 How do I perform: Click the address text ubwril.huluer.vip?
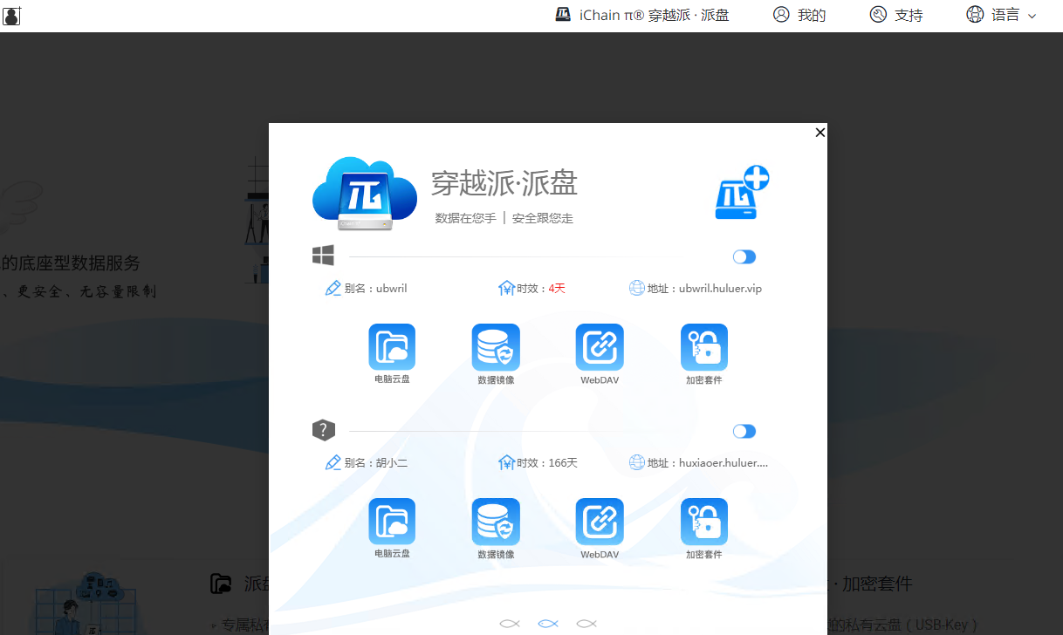pos(720,289)
